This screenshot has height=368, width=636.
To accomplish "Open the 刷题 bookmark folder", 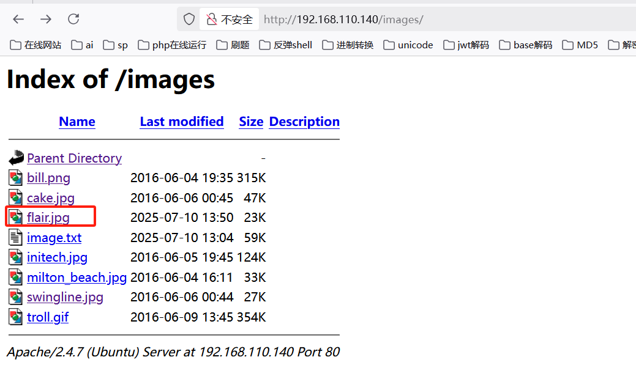I will click(x=233, y=45).
